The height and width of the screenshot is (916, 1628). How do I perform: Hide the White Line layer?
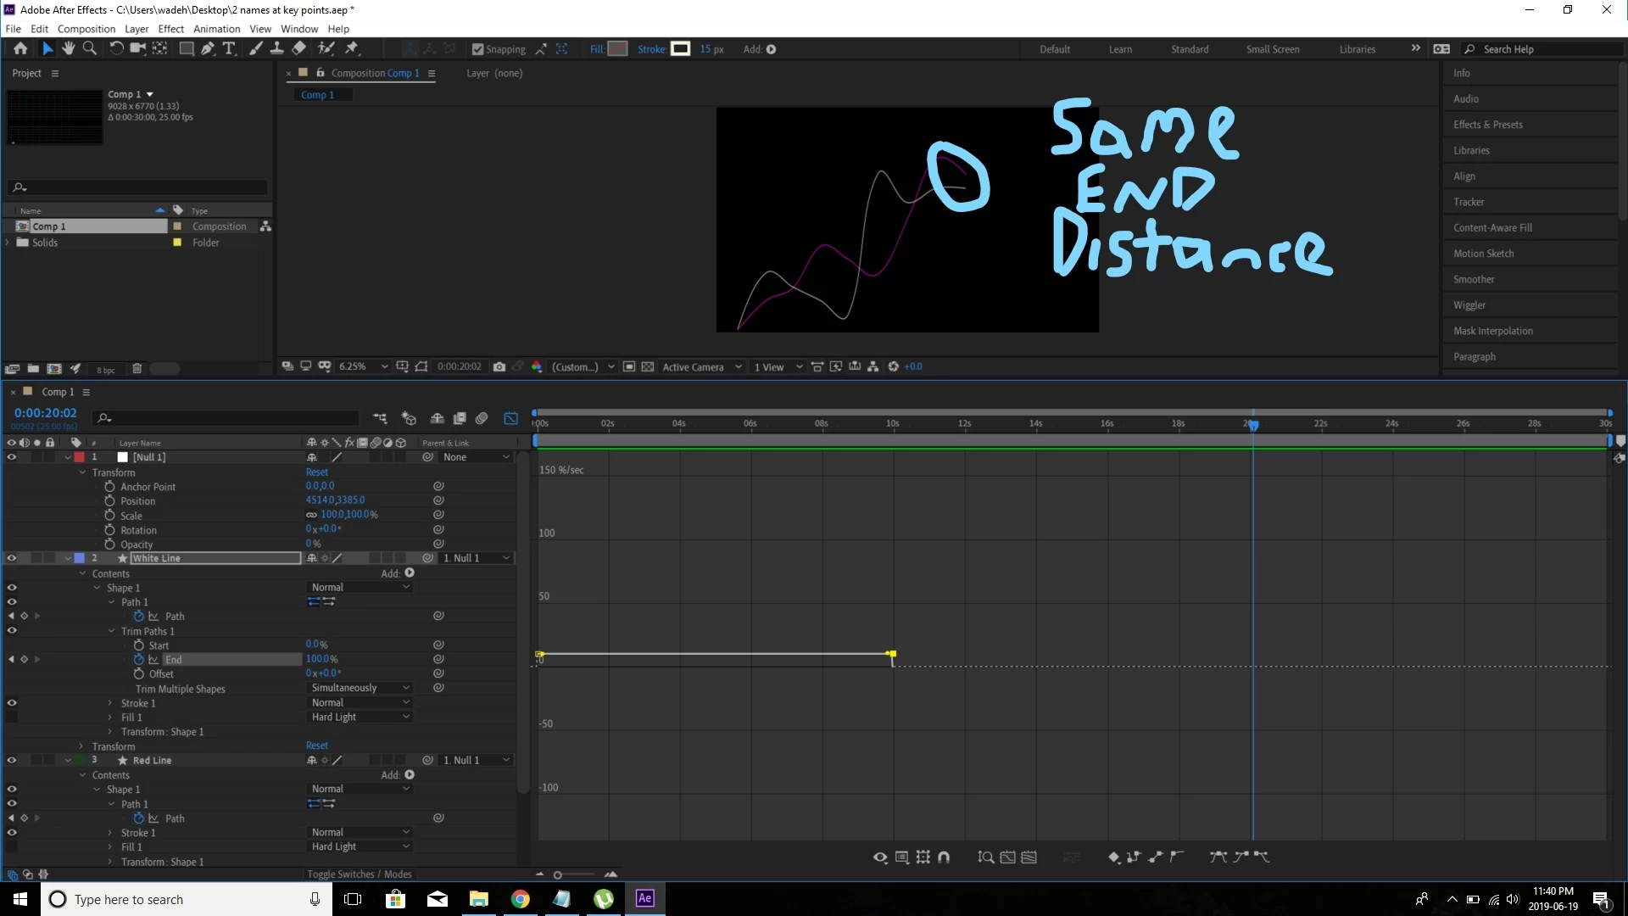pyautogui.click(x=12, y=558)
